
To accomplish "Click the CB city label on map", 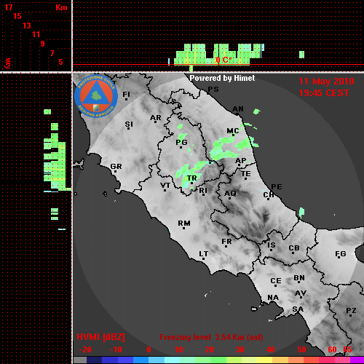I will coord(294,248).
